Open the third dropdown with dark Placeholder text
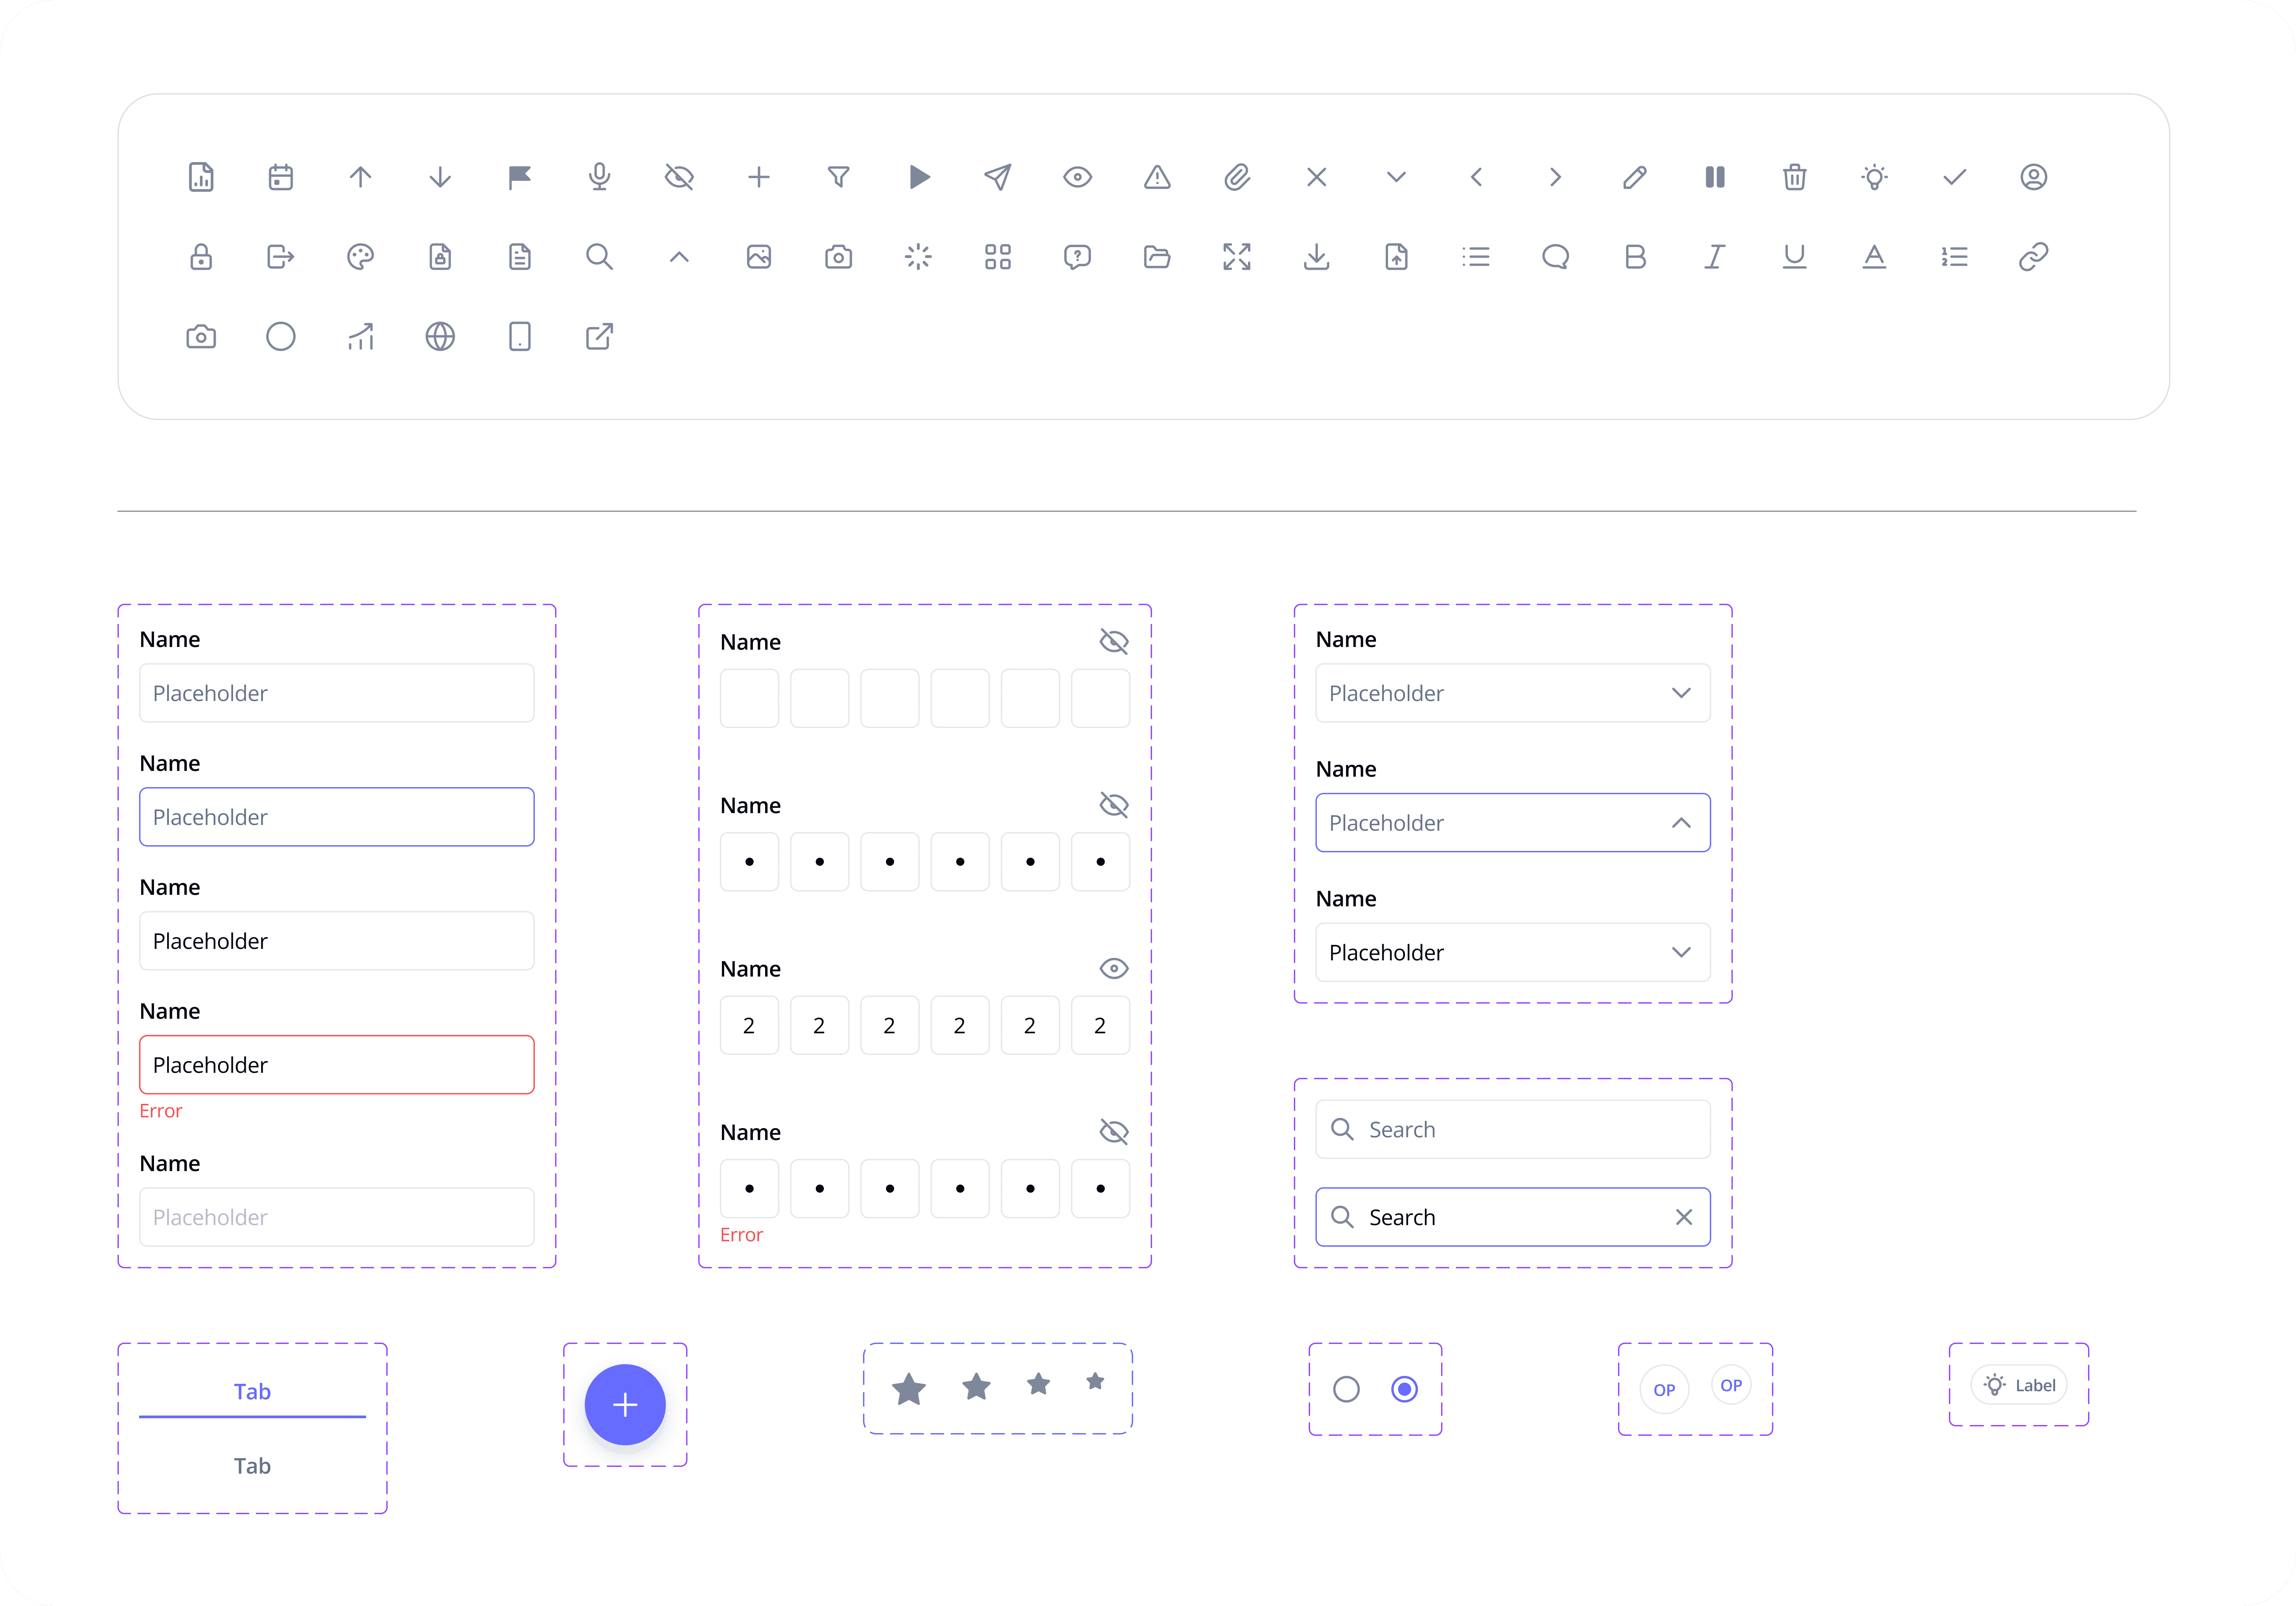The height and width of the screenshot is (1606, 2296). pos(1681,952)
